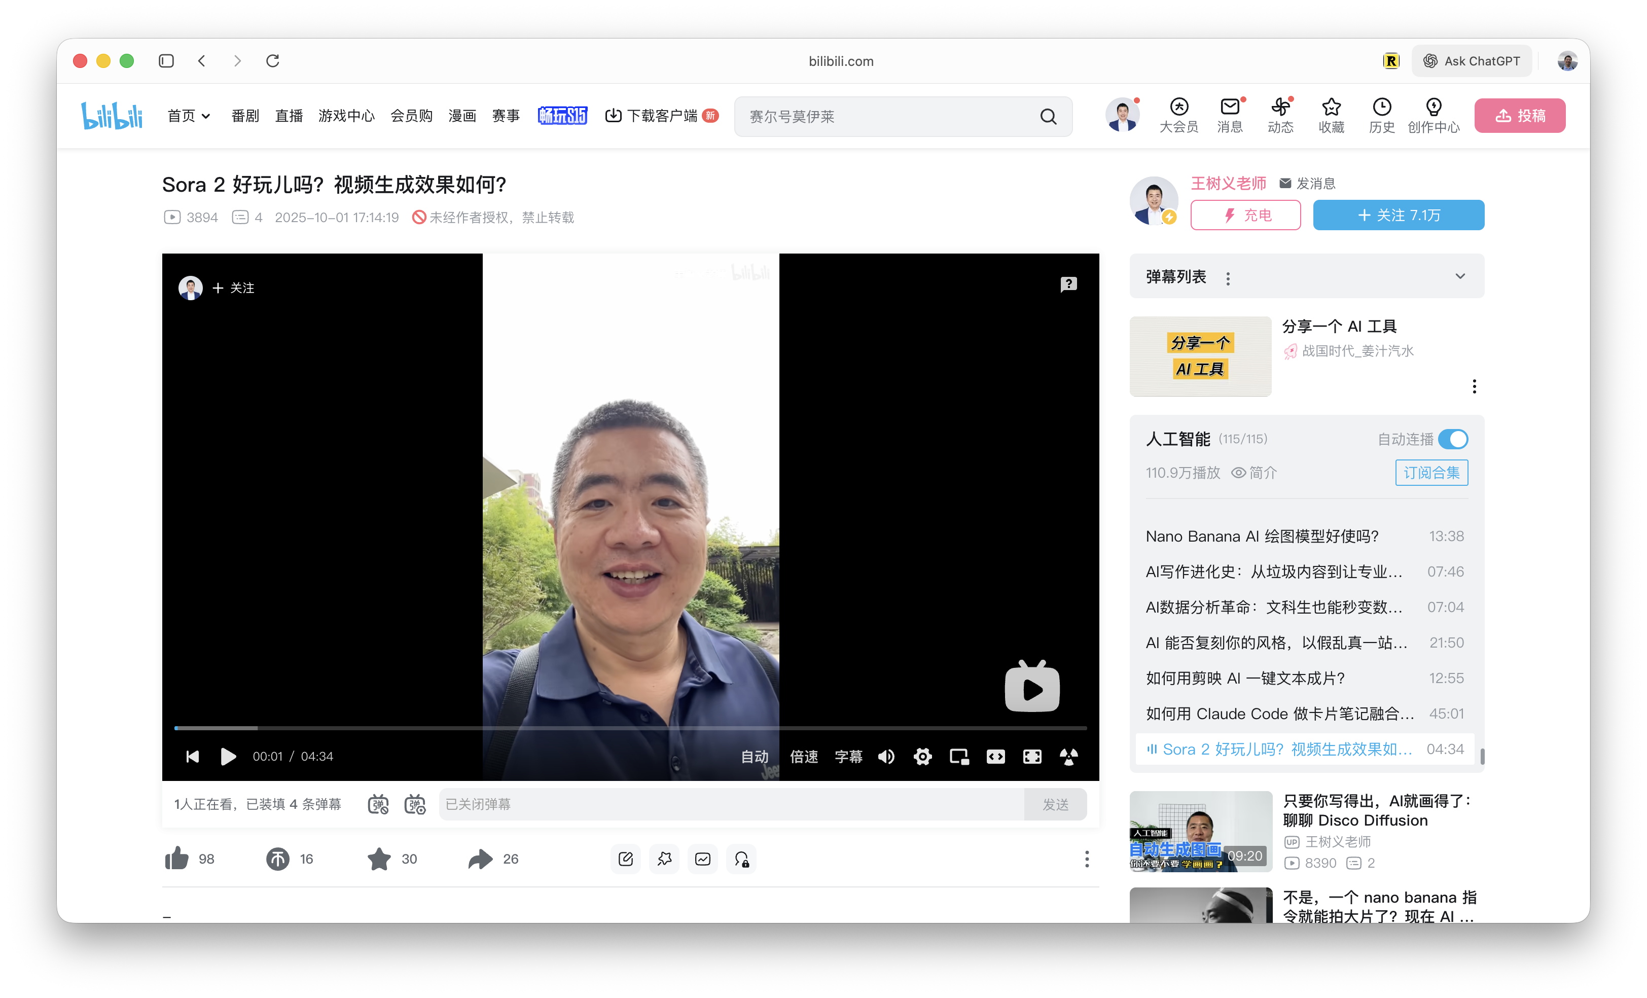Image resolution: width=1647 pixels, height=998 pixels.
Task: Expand the 弹幕列表 panel chevron
Action: [1460, 276]
